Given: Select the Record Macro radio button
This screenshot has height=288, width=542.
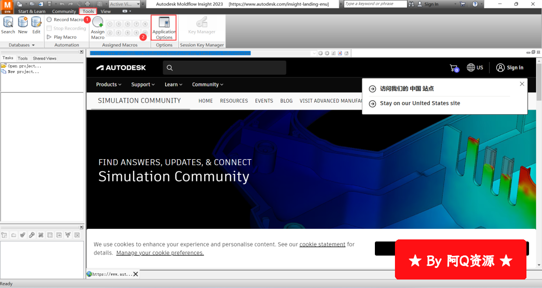Looking at the screenshot, I should 49,20.
